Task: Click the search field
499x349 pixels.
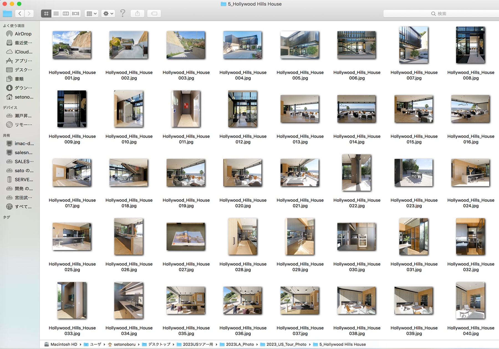Action: point(441,14)
